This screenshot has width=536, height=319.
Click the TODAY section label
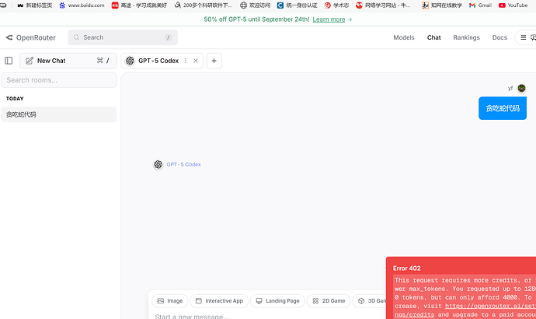click(x=15, y=99)
